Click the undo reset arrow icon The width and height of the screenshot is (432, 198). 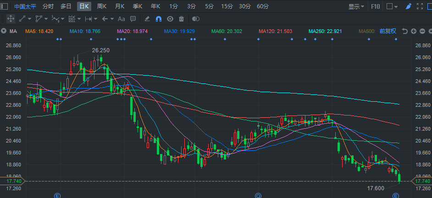point(404,31)
